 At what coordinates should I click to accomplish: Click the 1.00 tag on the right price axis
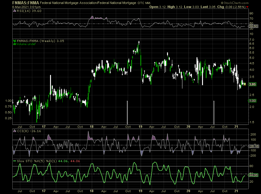pyautogui.click(x=252, y=101)
